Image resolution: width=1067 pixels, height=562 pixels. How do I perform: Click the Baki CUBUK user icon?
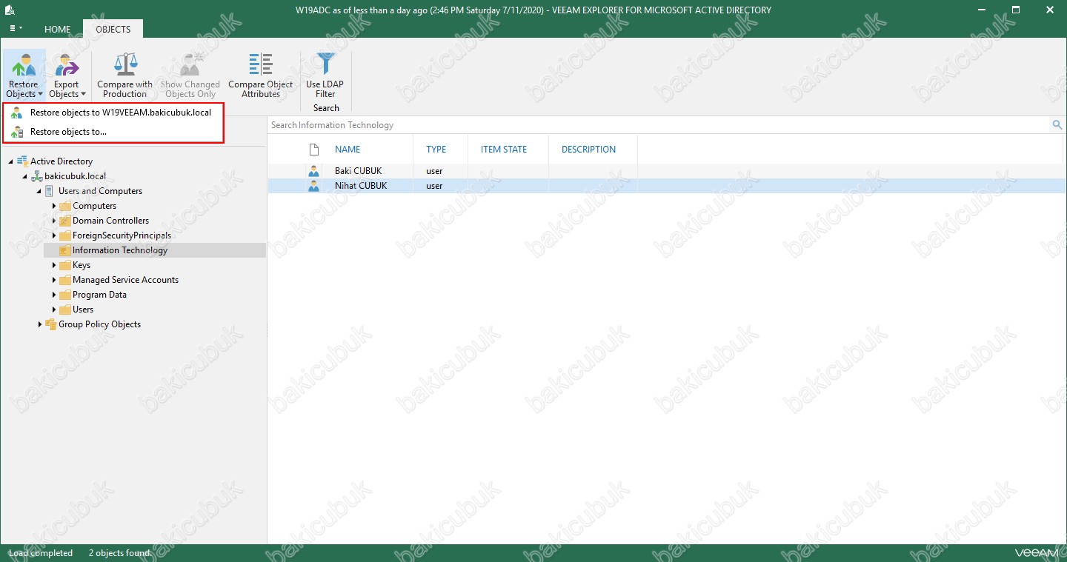tap(313, 171)
